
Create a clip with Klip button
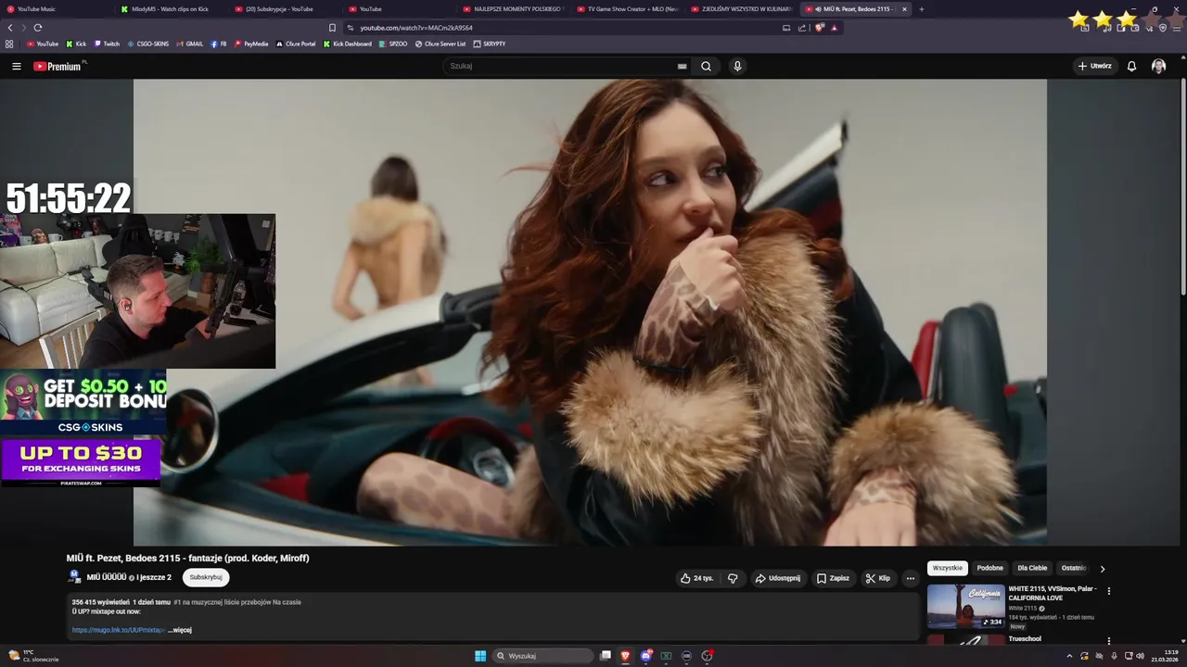877,578
